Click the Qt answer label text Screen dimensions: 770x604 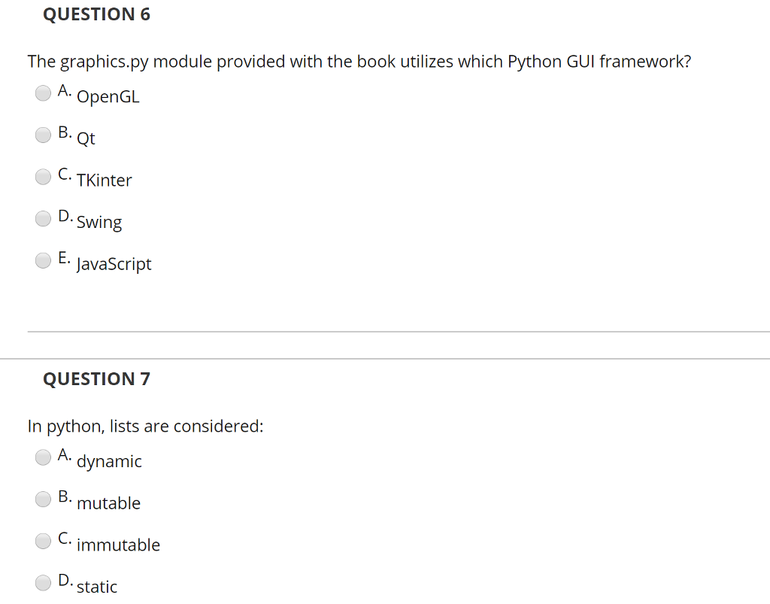tap(85, 139)
